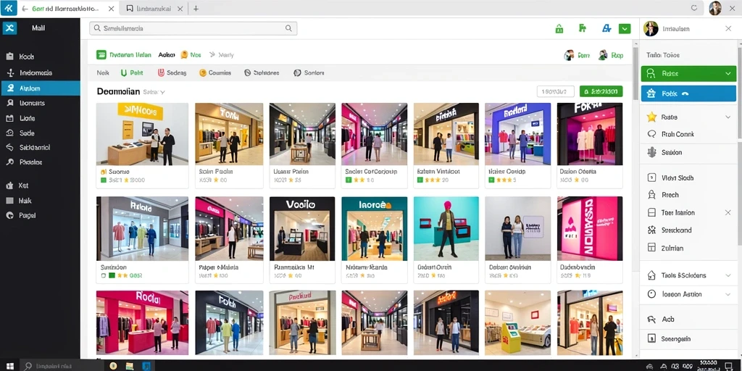742x371 pixels.
Task: Click the profile avatar in browser top-right corner
Action: [x=715, y=8]
